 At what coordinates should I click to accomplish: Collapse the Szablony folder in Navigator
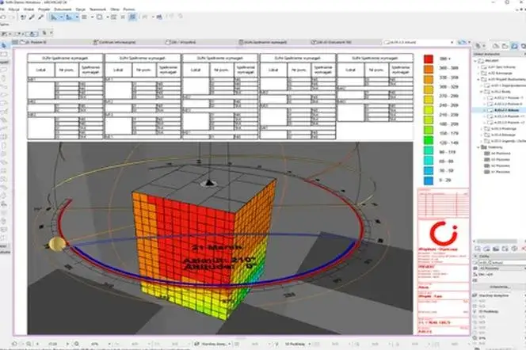point(478,147)
